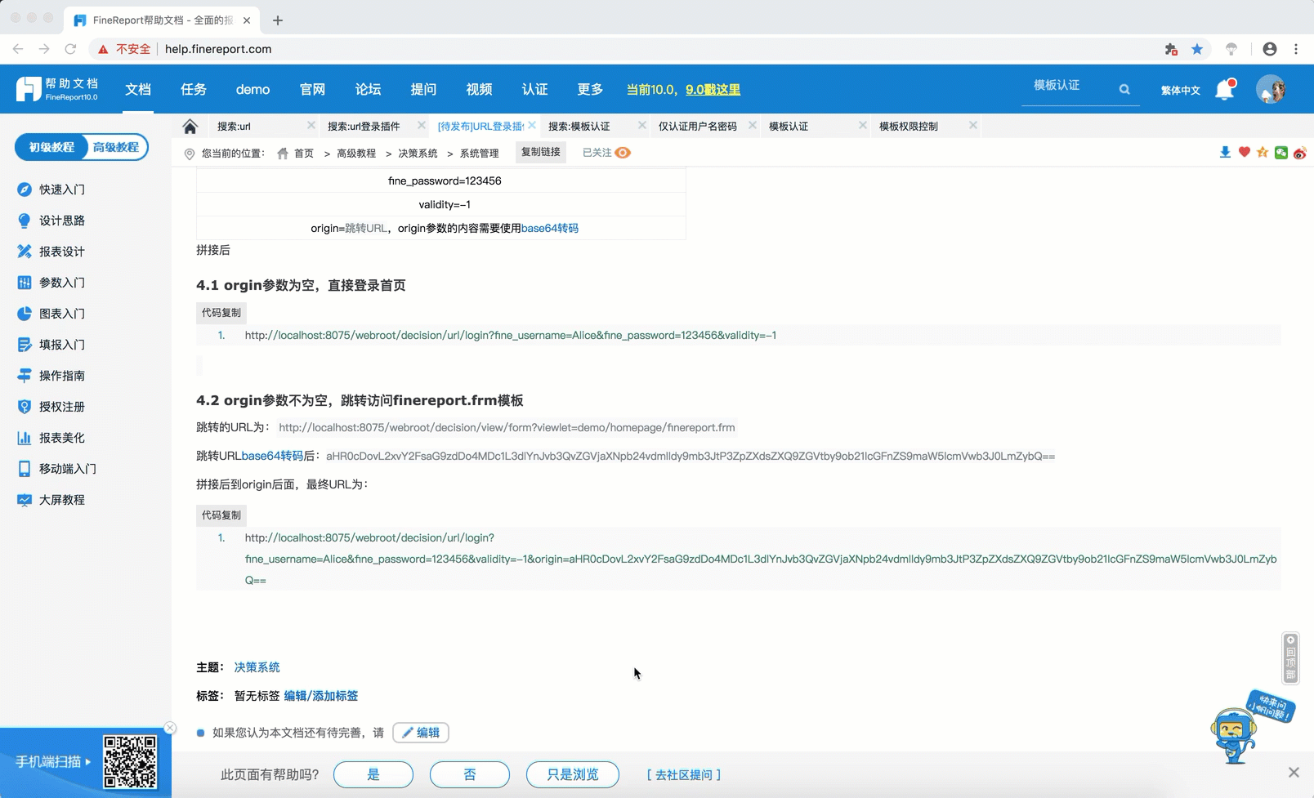Image resolution: width=1314 pixels, height=798 pixels.
Task: Open the 更多 menu
Action: [590, 89]
